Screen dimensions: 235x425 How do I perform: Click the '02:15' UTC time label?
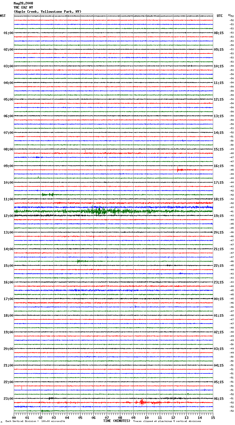[x=219, y=332]
